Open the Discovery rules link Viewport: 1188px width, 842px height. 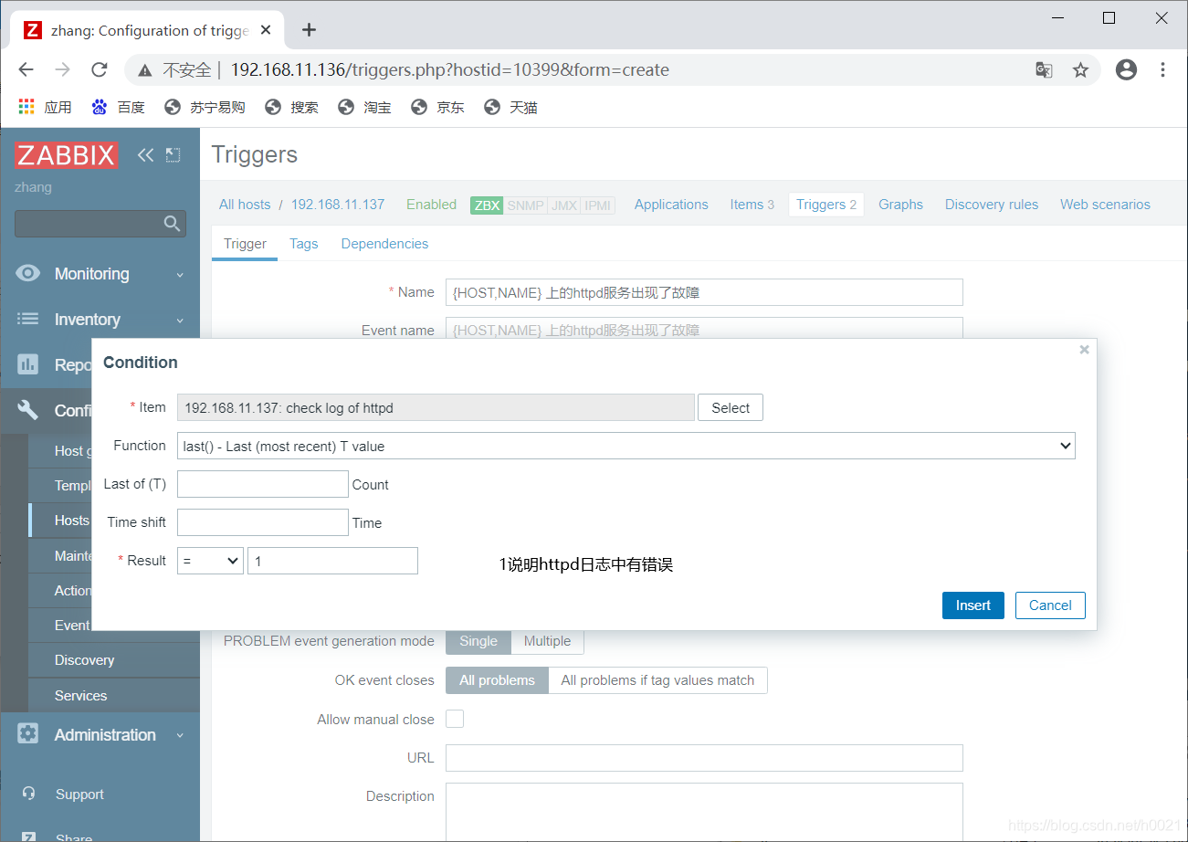(992, 205)
